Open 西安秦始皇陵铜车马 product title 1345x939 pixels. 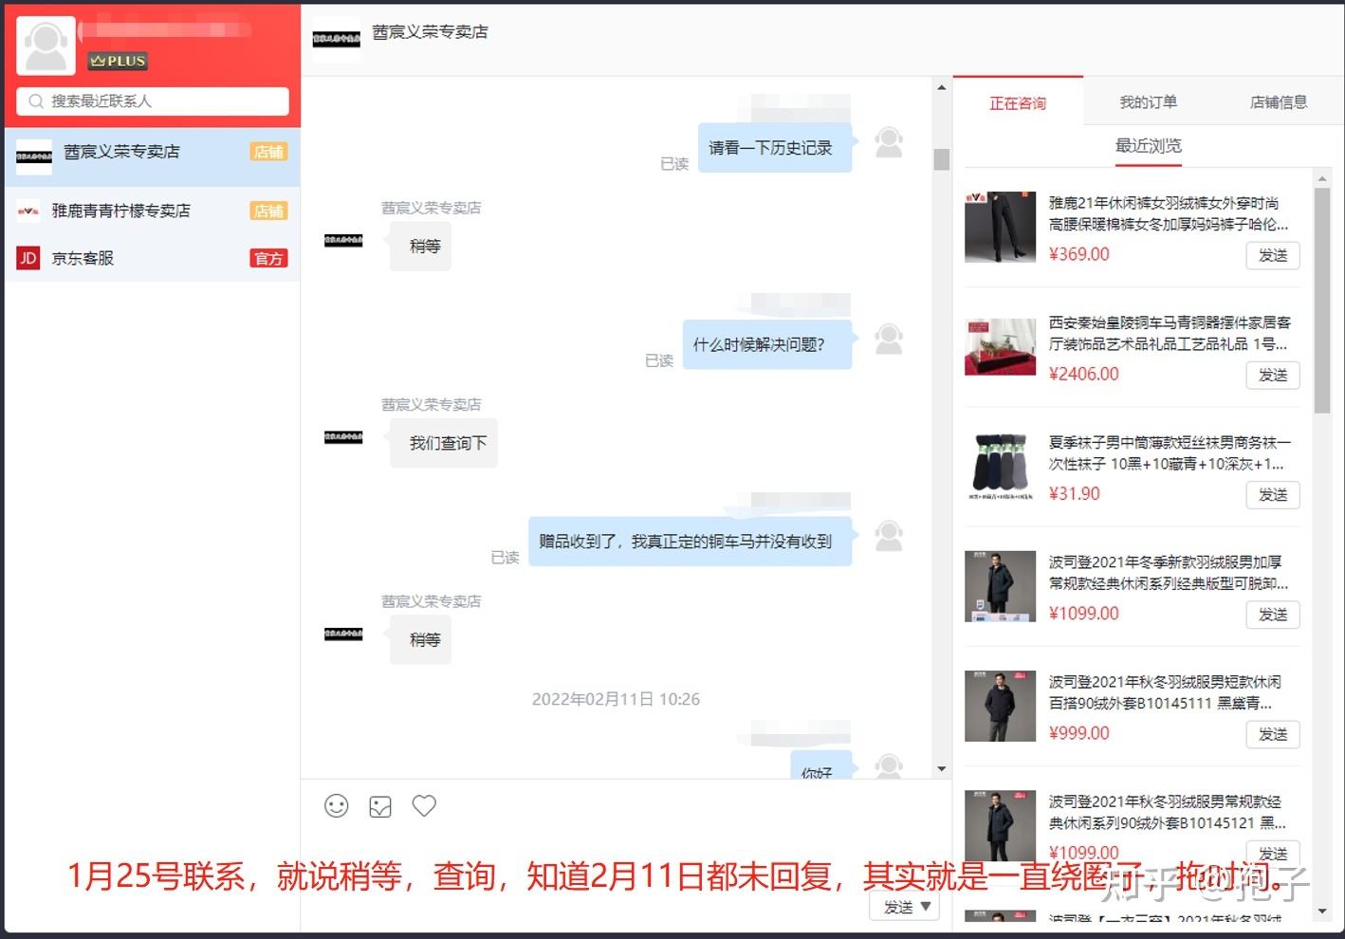1169,333
